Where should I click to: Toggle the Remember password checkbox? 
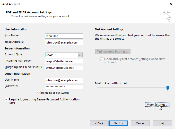39,93
